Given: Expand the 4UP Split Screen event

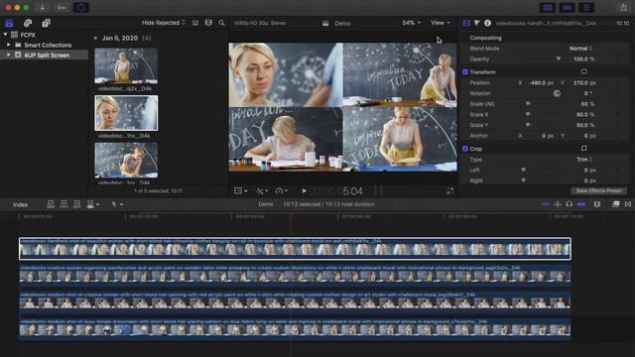Looking at the screenshot, I should coord(9,55).
